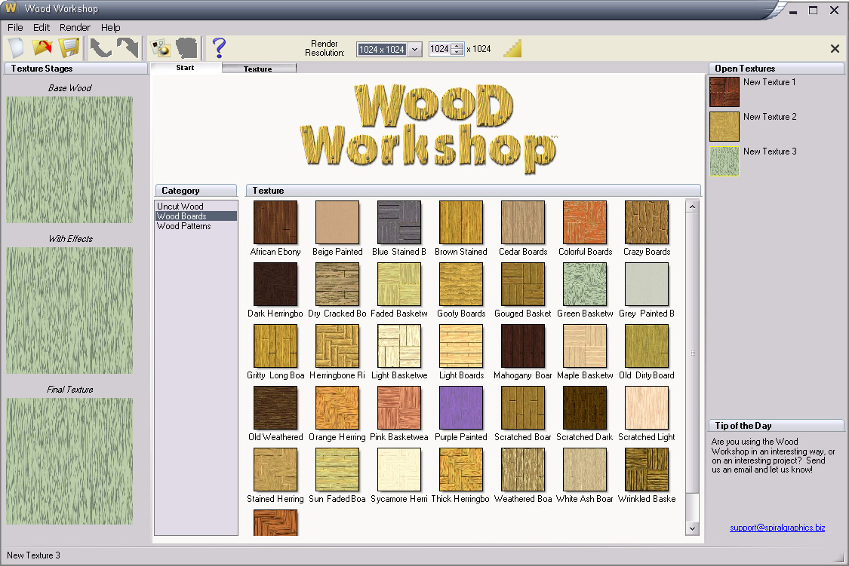
Task: Select the Cedar Boards texture
Action: point(523,222)
